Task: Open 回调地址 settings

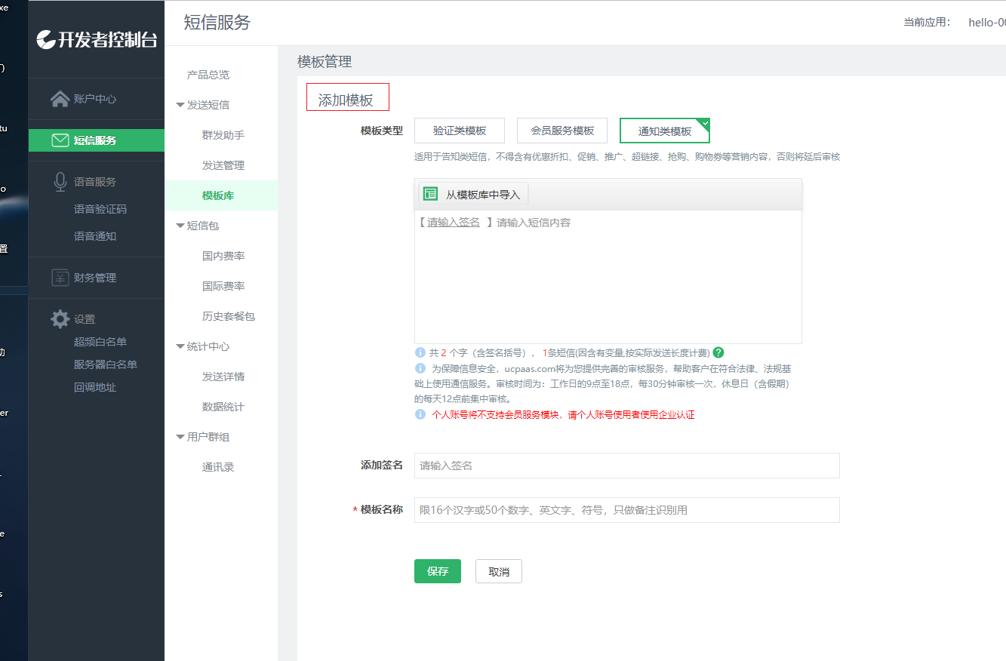Action: click(x=95, y=387)
